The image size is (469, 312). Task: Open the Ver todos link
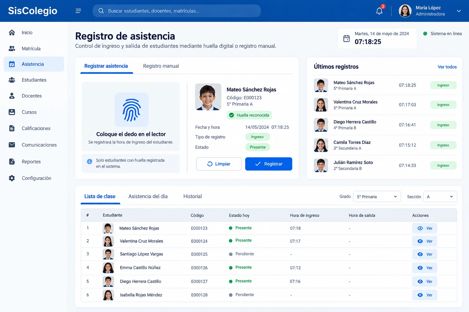(x=447, y=67)
